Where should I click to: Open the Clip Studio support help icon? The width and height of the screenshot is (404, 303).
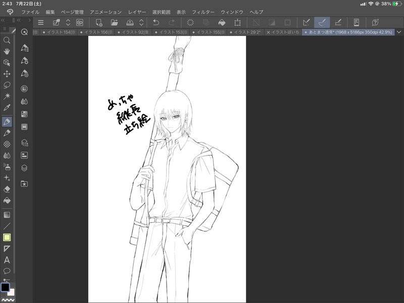click(x=375, y=22)
